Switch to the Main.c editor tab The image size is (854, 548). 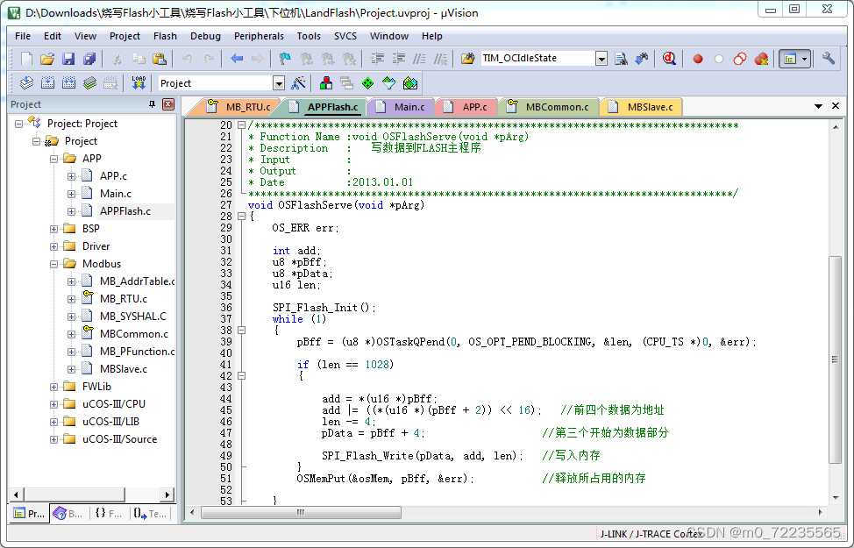[x=402, y=107]
